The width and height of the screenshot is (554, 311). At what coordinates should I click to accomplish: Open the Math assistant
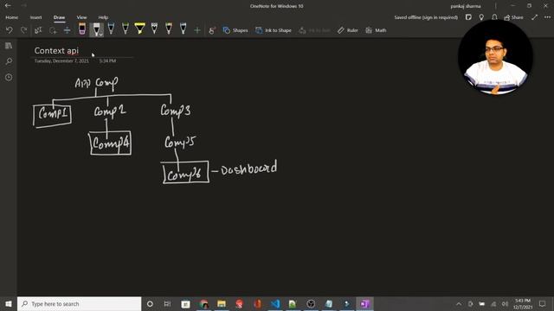pyautogui.click(x=376, y=30)
